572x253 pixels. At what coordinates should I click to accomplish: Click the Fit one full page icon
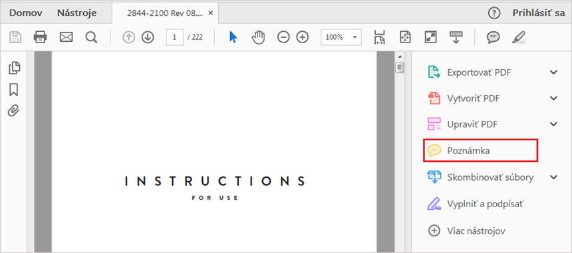(x=405, y=37)
